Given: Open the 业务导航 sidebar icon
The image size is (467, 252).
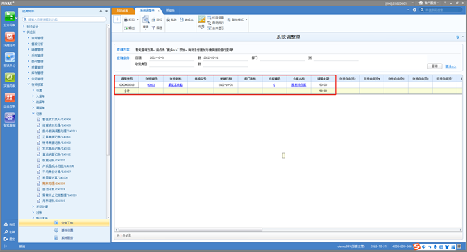Looking at the screenshot, I should point(10,19).
